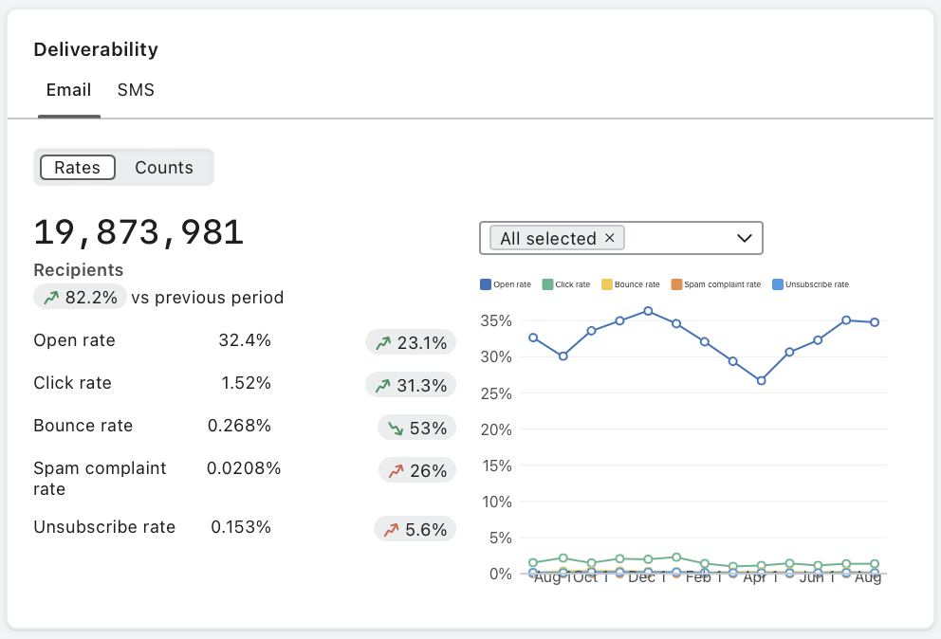Screen dimensions: 941x639
Task: Switch to the SMS tab
Action: pyautogui.click(x=136, y=90)
